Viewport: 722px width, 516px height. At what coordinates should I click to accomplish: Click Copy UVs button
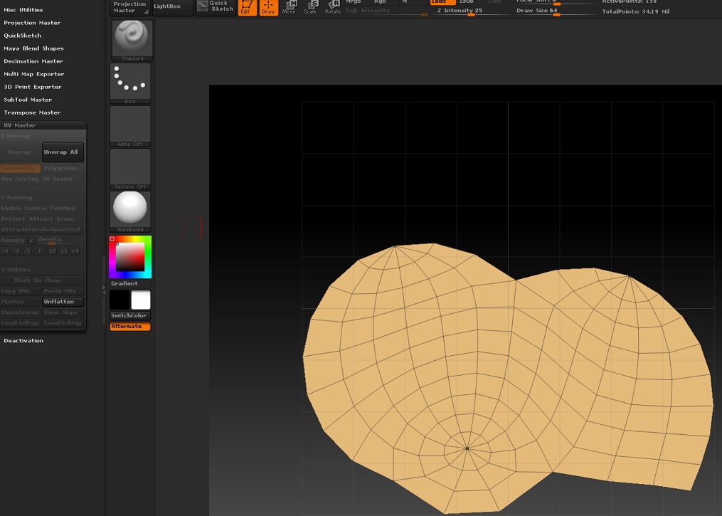point(20,291)
